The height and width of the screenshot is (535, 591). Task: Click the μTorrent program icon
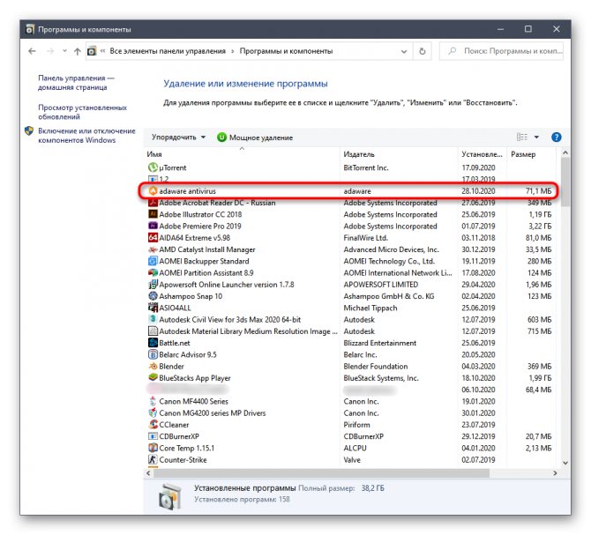coord(153,167)
